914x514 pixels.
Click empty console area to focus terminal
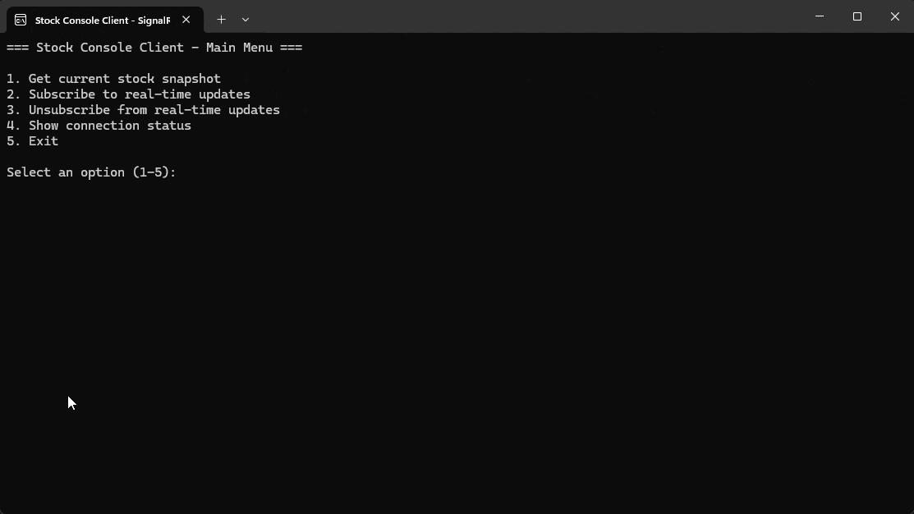(x=452, y=328)
